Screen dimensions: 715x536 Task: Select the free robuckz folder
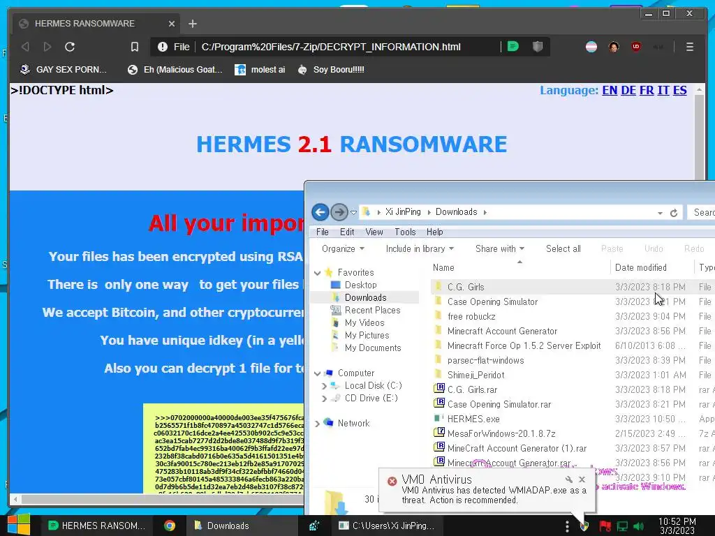[471, 316]
